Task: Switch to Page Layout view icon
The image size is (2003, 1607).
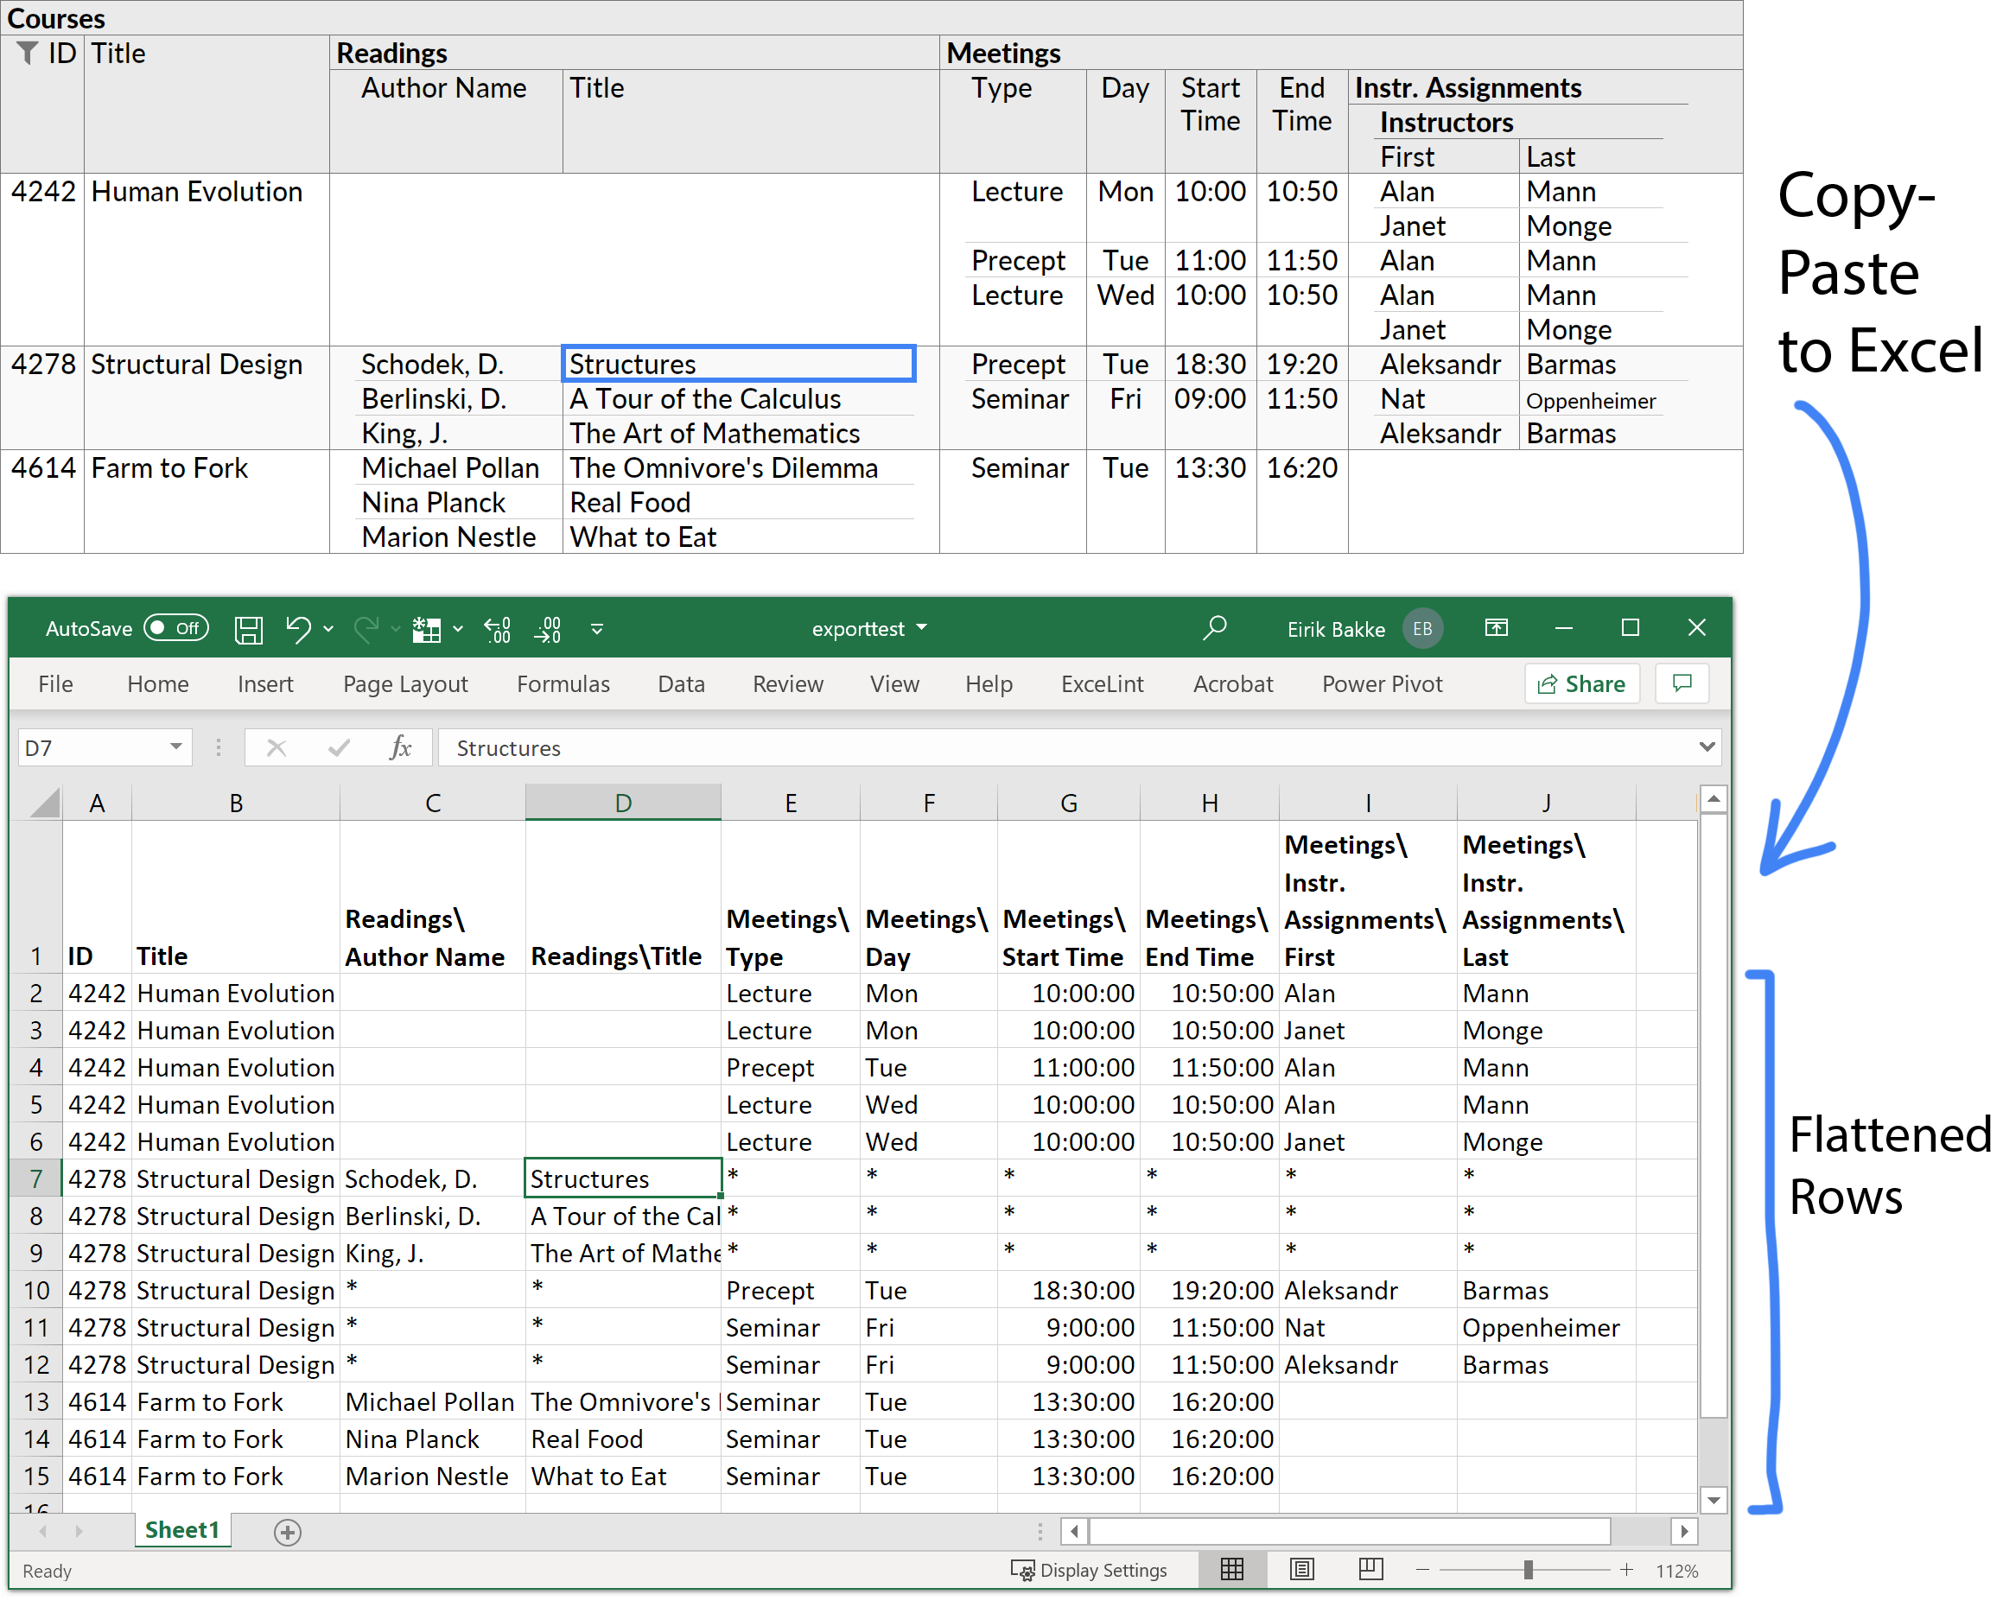Action: [x=1300, y=1570]
